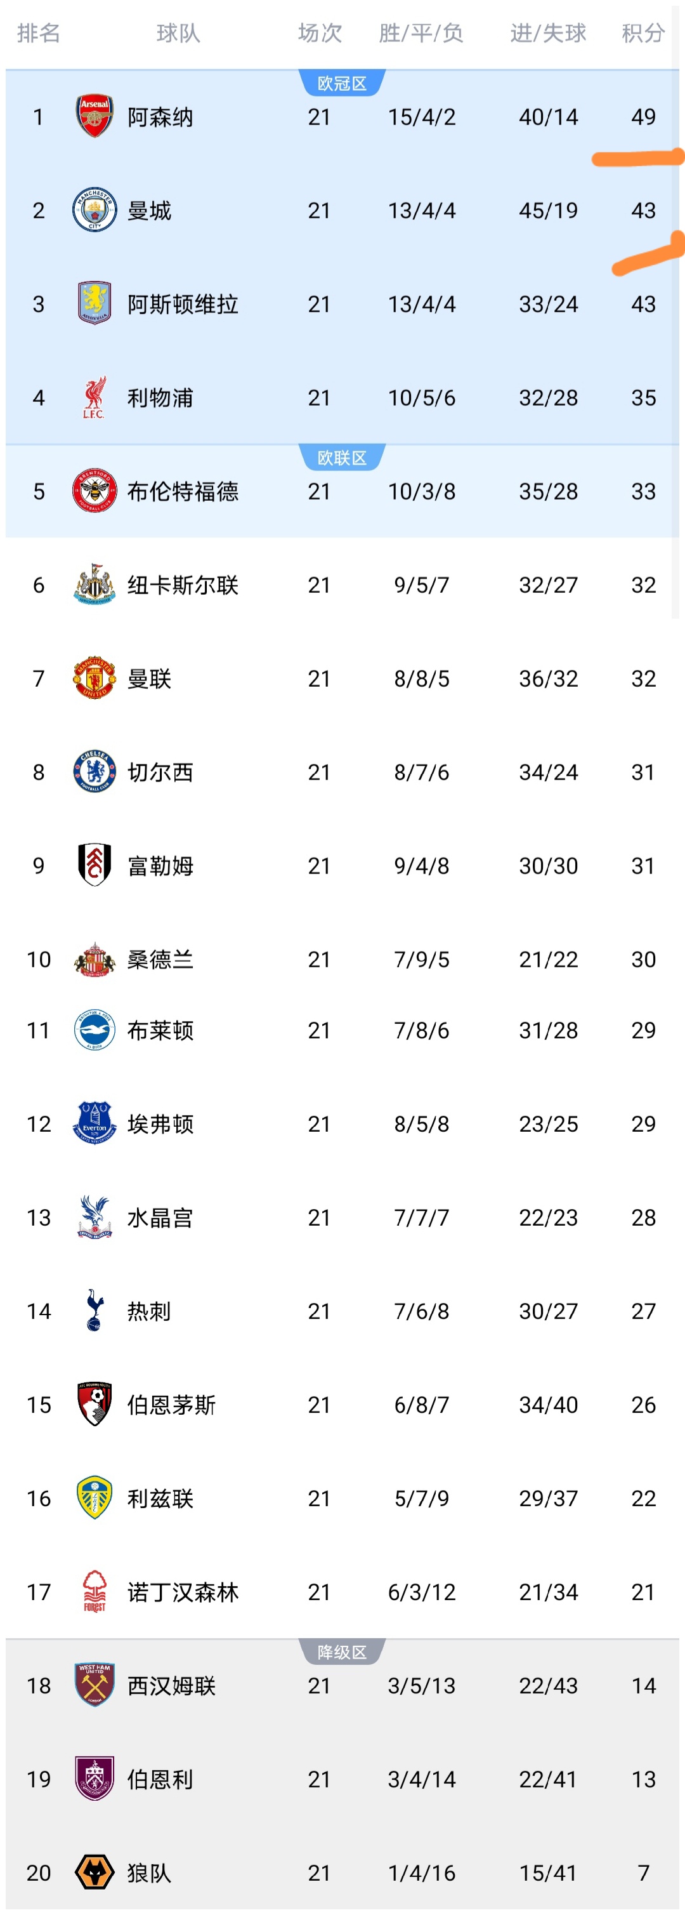Click the Chelsea club crest

point(95,772)
